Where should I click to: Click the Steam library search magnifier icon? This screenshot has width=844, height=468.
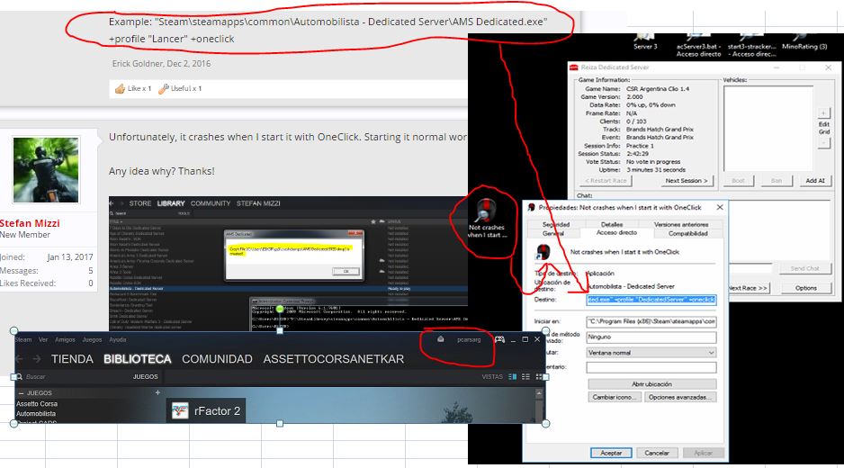pos(19,377)
